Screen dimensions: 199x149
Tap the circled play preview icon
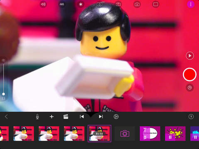click(116, 117)
